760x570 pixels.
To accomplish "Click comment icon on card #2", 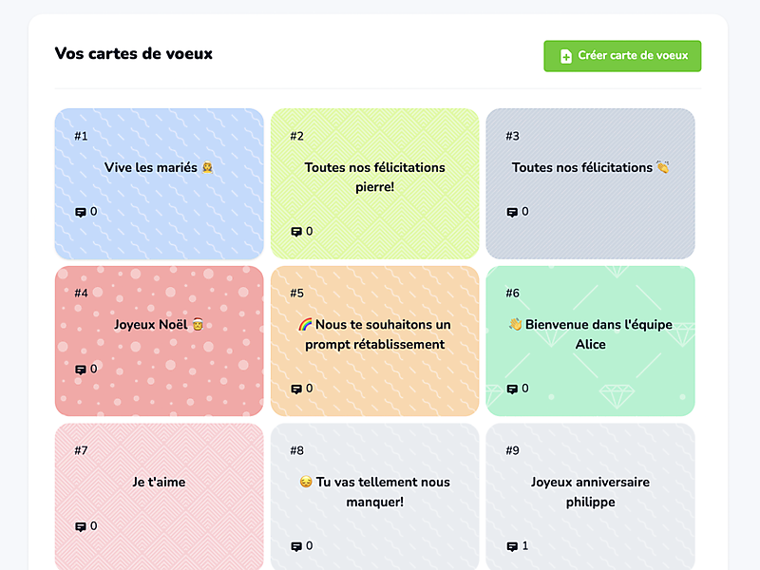I will pos(296,232).
